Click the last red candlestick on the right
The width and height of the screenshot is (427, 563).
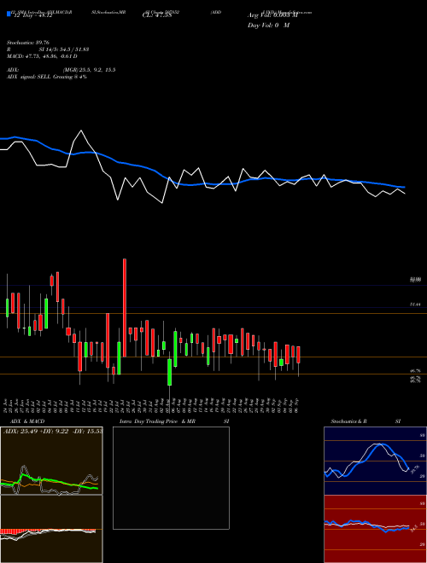(x=298, y=354)
